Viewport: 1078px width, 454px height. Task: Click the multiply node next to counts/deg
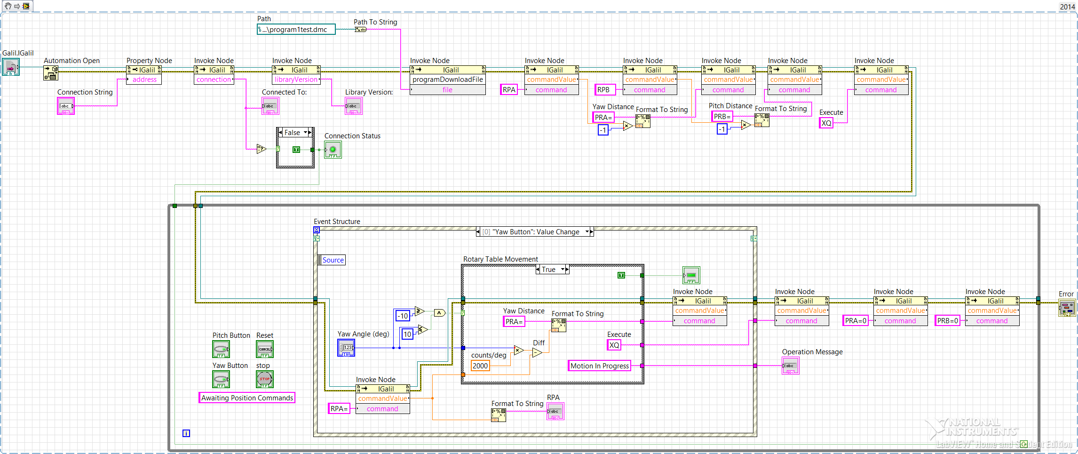click(519, 350)
